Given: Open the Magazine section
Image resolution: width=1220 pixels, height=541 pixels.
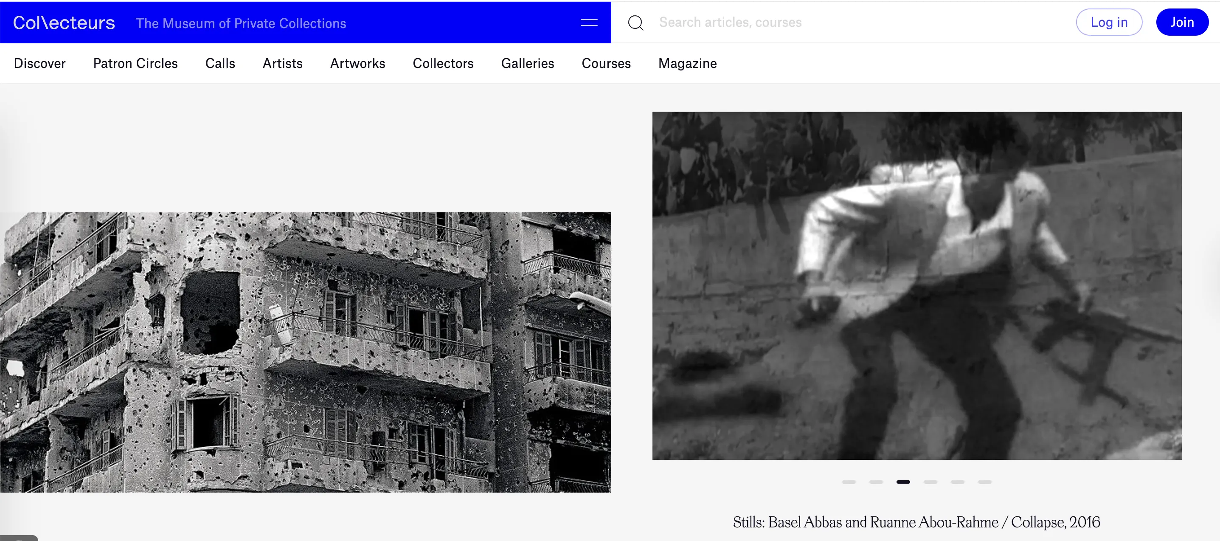Looking at the screenshot, I should pos(687,63).
